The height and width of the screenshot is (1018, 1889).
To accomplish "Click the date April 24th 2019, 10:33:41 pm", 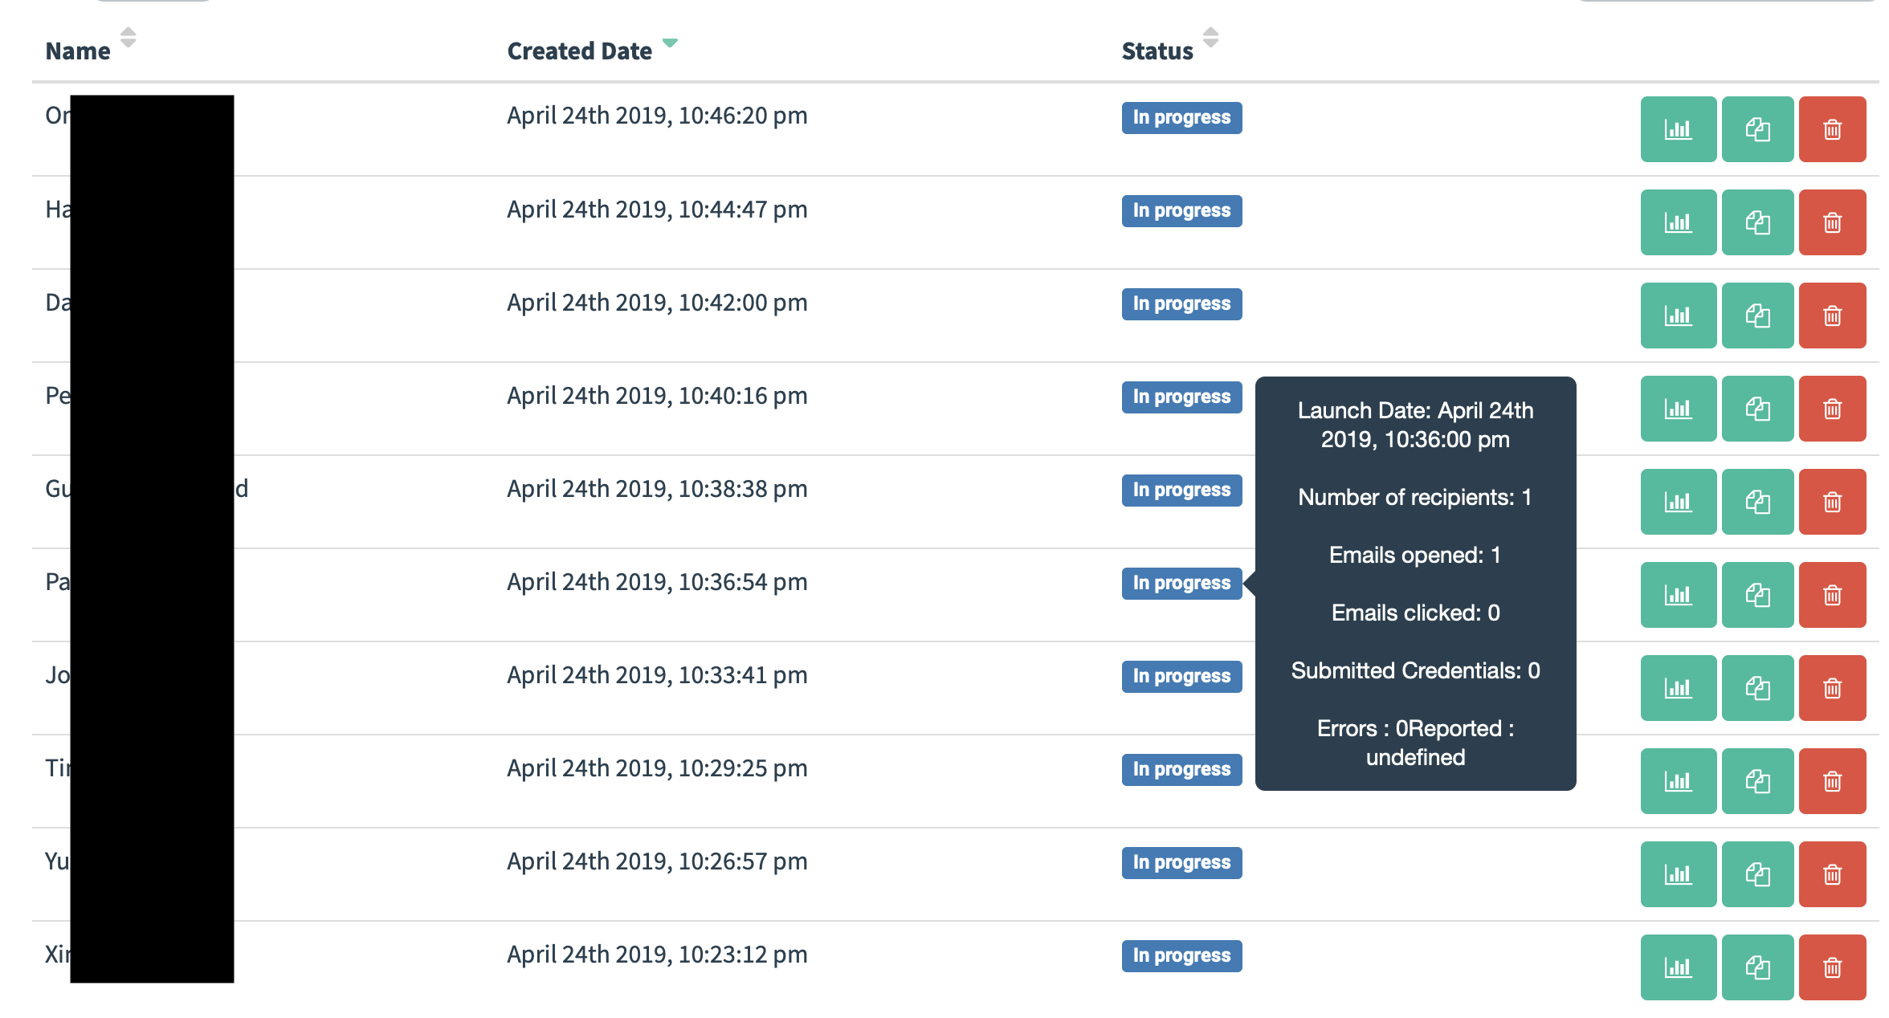I will coord(656,675).
